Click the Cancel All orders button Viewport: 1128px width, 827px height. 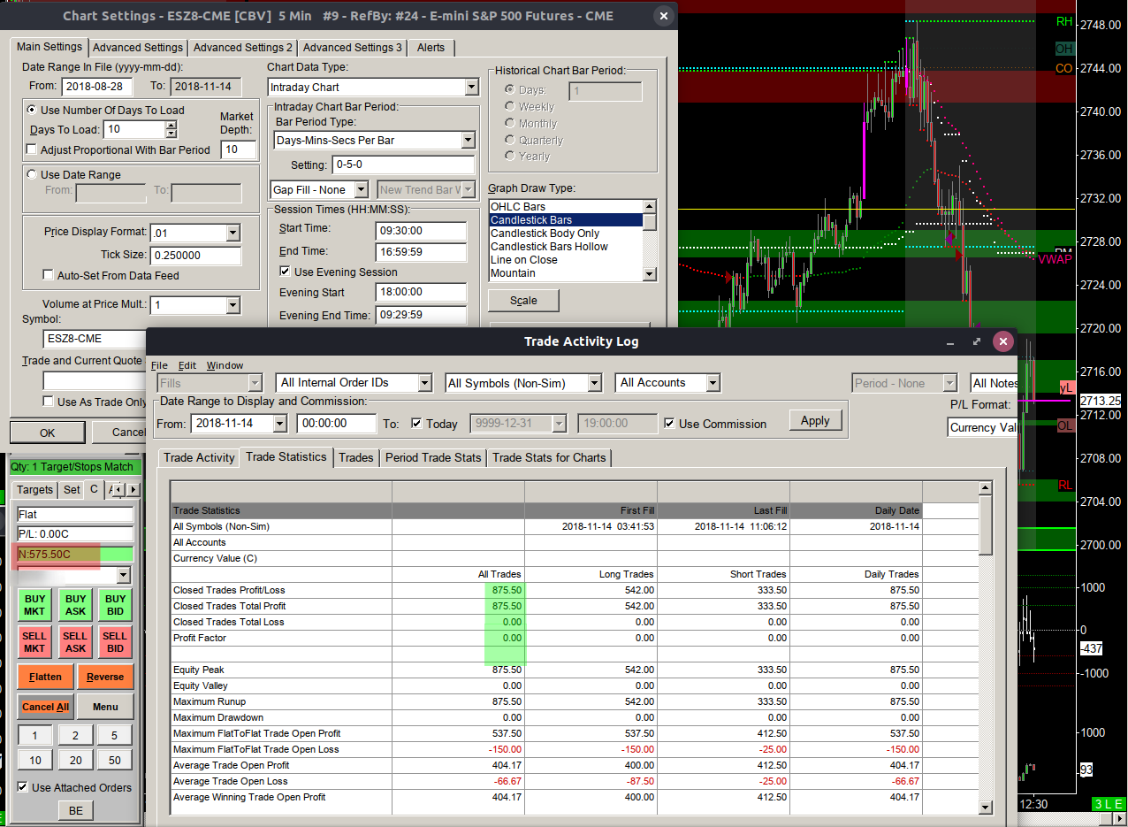coord(45,707)
